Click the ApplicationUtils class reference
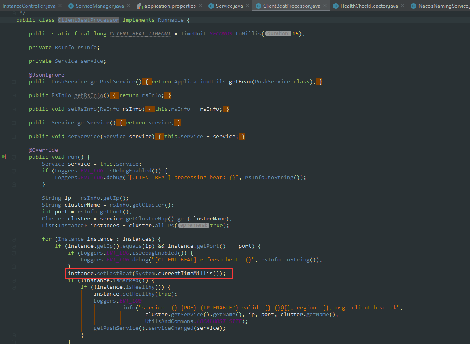Viewport: 470px width, 344px height. click(x=200, y=82)
